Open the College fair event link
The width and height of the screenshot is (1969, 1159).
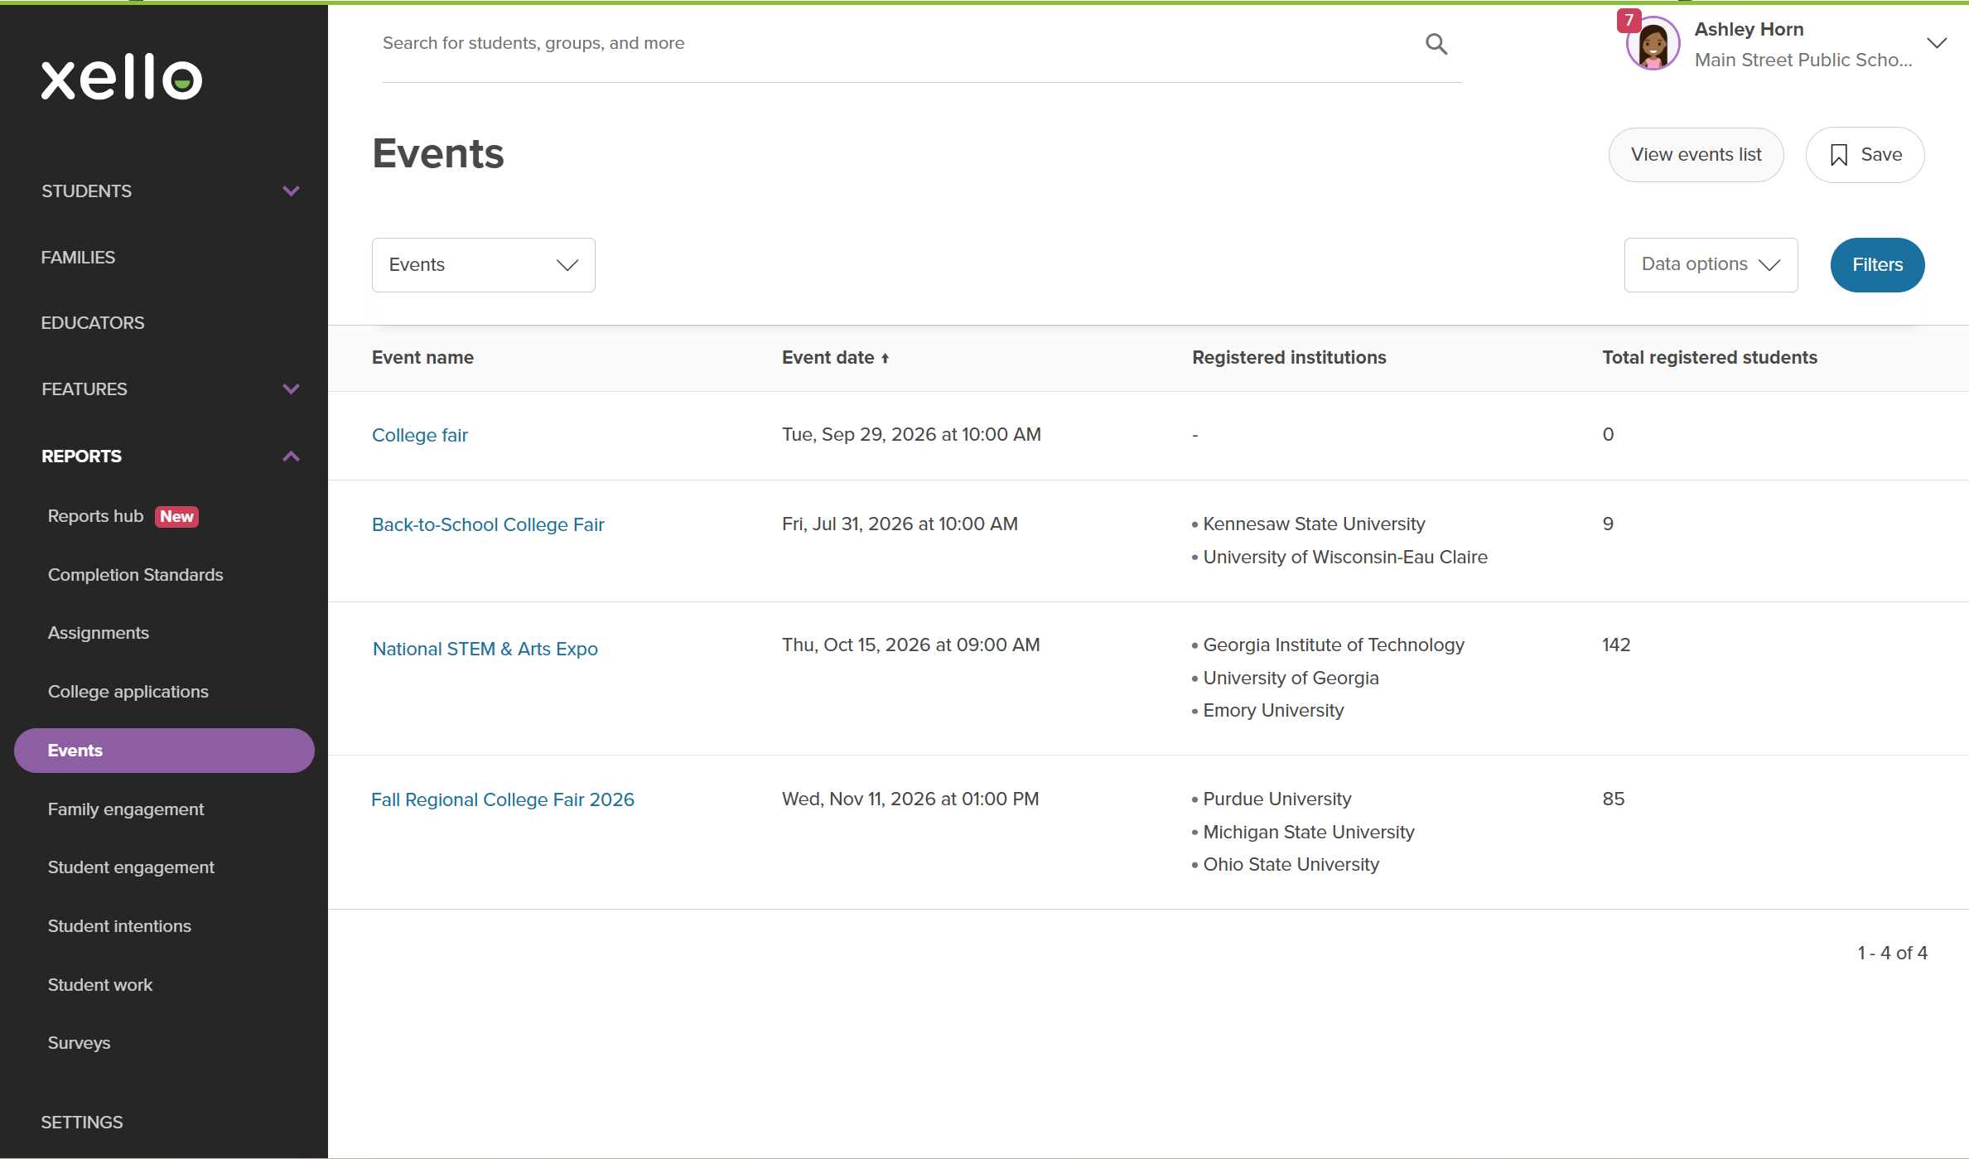419,436
